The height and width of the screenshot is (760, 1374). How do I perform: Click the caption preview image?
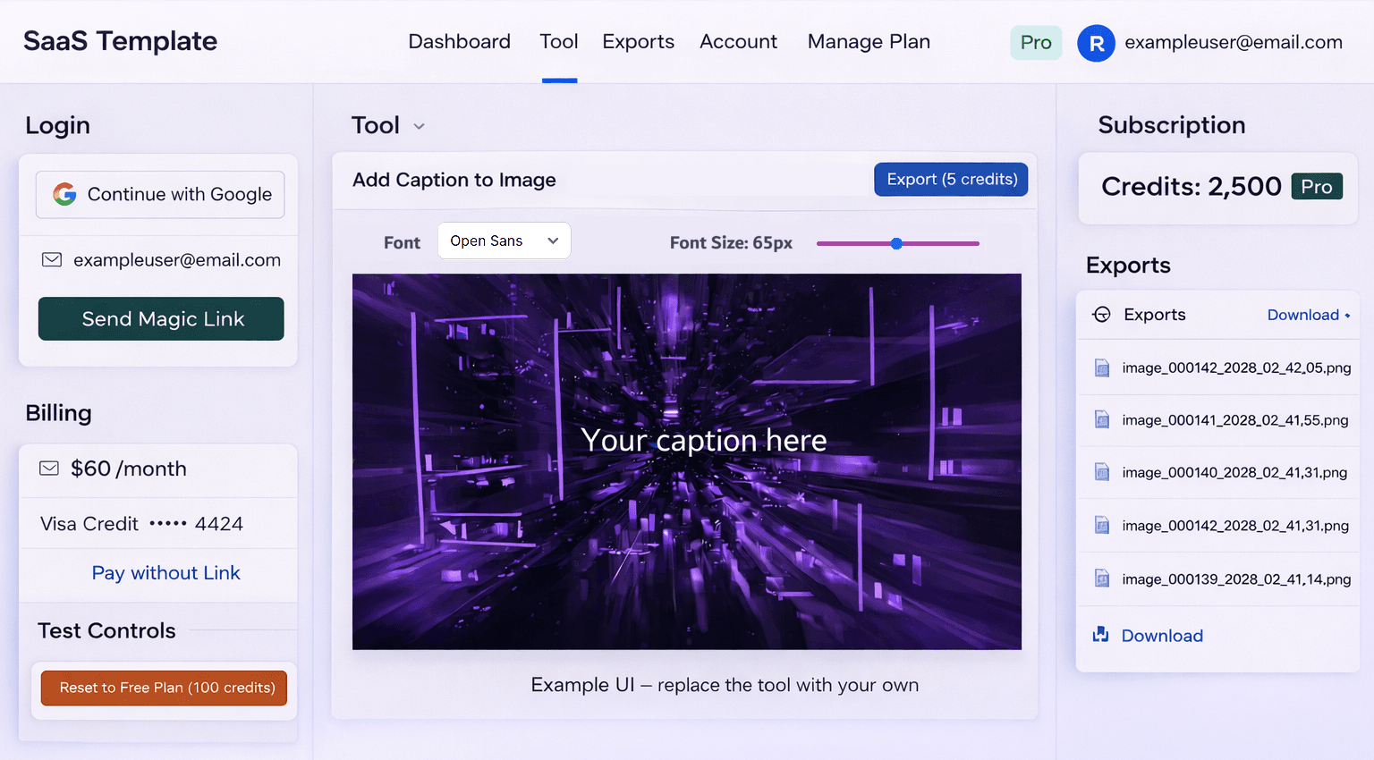coord(687,460)
